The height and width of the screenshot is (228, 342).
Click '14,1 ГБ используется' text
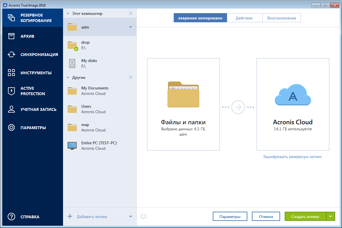coord(293,129)
